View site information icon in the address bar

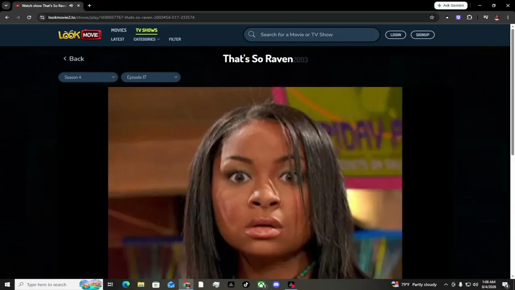coord(42,17)
